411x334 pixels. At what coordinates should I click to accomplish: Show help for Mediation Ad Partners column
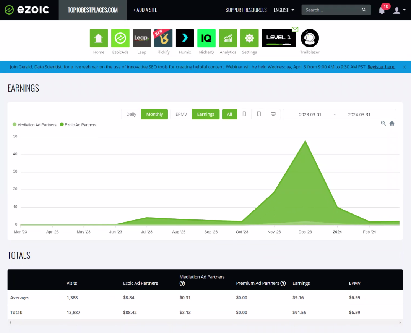coord(182,284)
